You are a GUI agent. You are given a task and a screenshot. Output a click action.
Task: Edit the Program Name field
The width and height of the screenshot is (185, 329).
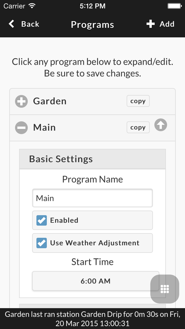[92, 198]
